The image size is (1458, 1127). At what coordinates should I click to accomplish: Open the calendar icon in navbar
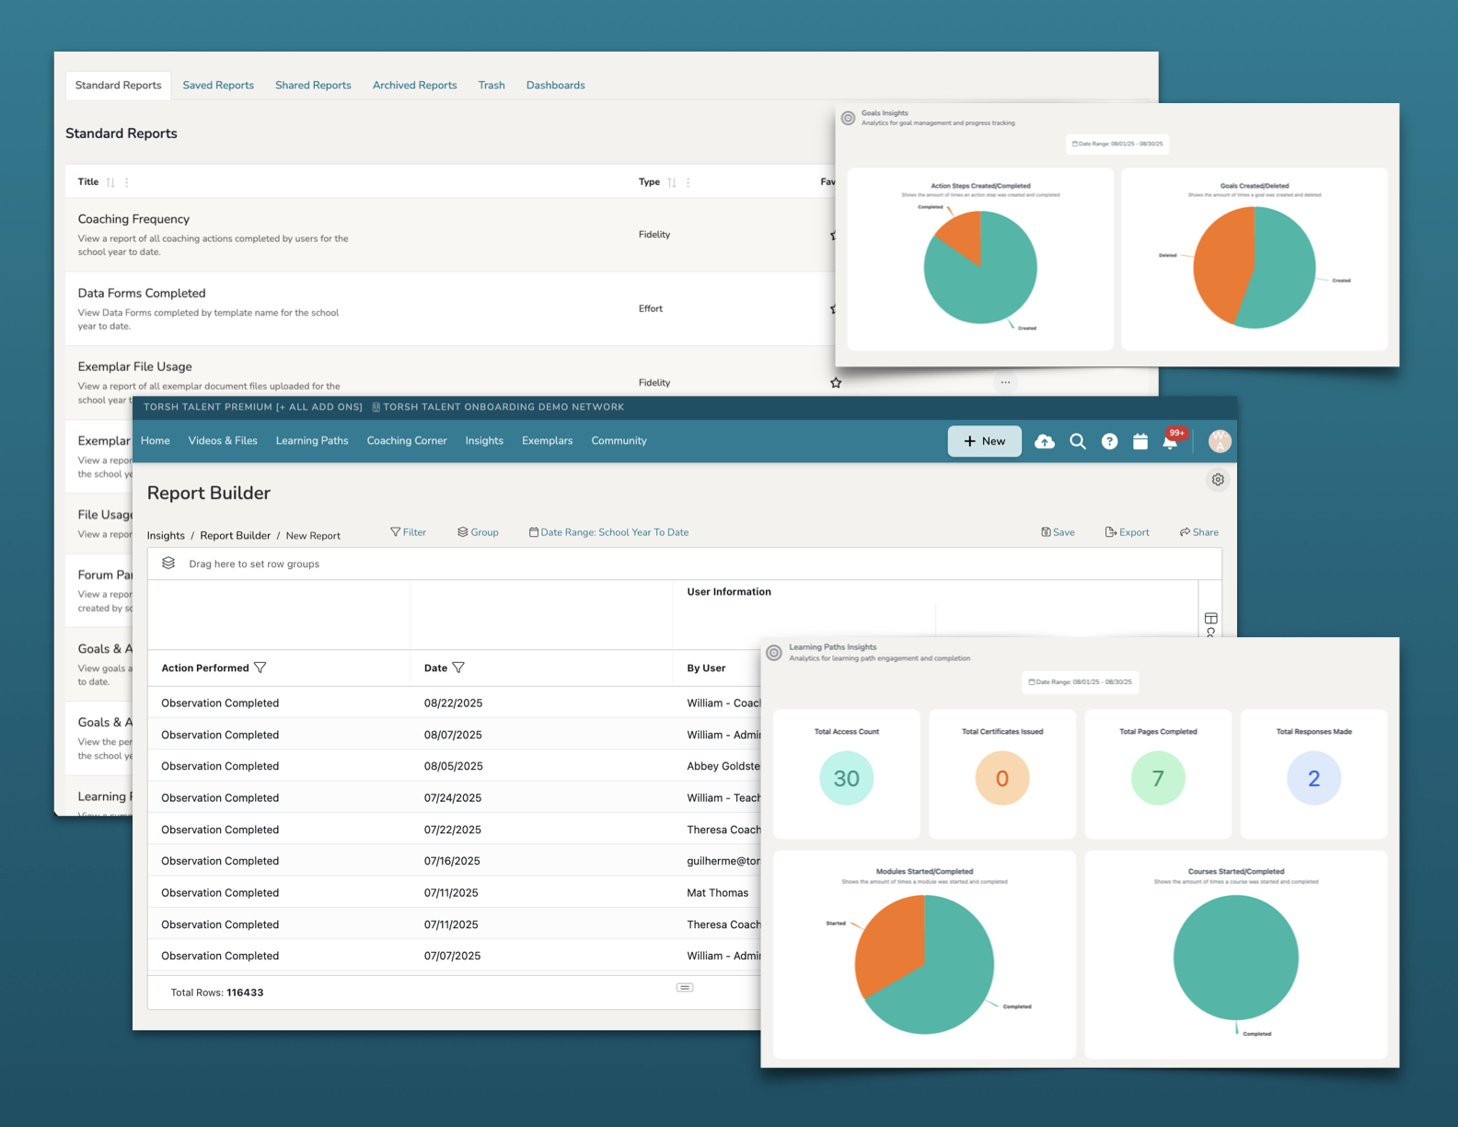click(1140, 442)
